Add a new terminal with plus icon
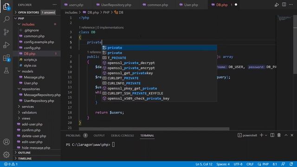The height and width of the screenshot is (167, 297). [x=262, y=135]
